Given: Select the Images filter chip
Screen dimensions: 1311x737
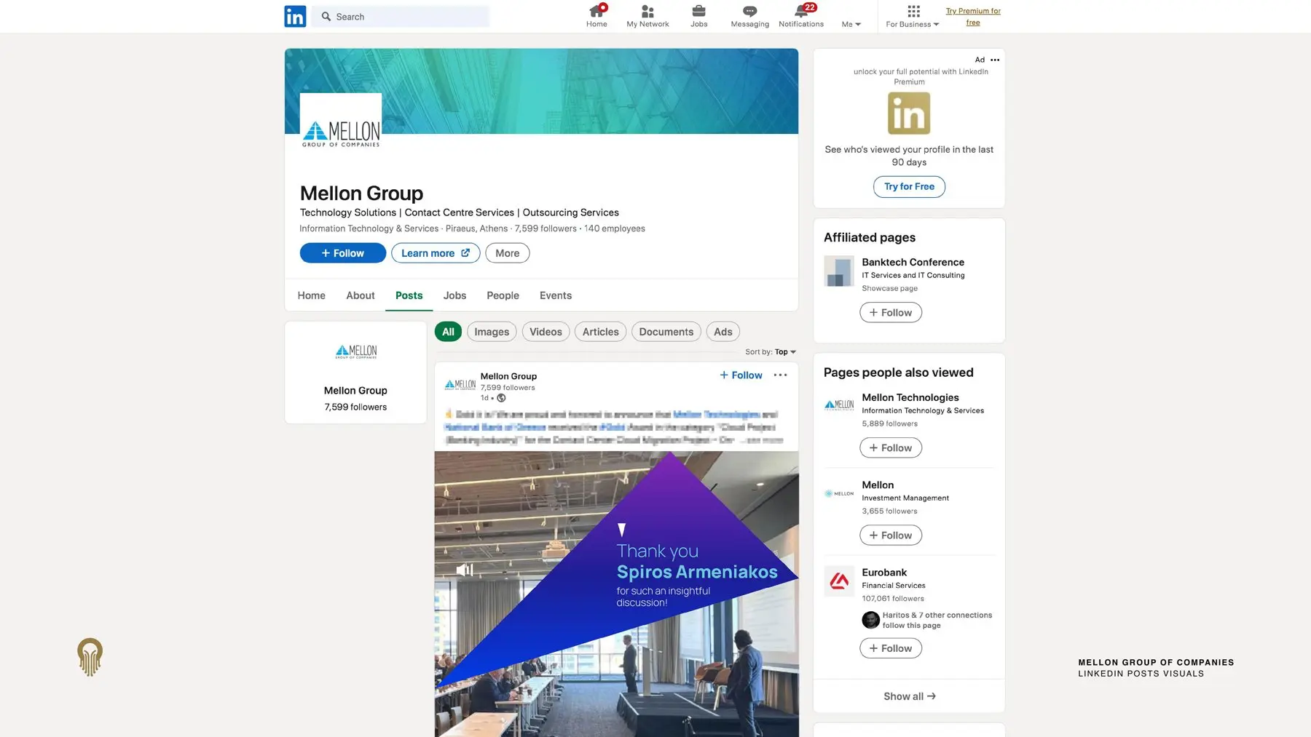Looking at the screenshot, I should (x=492, y=332).
